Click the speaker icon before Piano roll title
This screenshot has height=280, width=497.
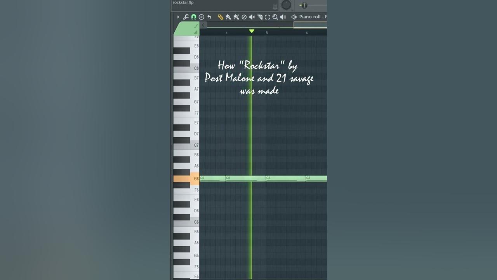[294, 17]
